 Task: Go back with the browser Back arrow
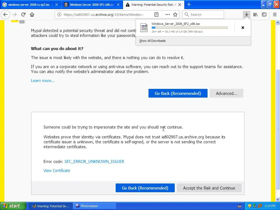[x=5, y=14]
